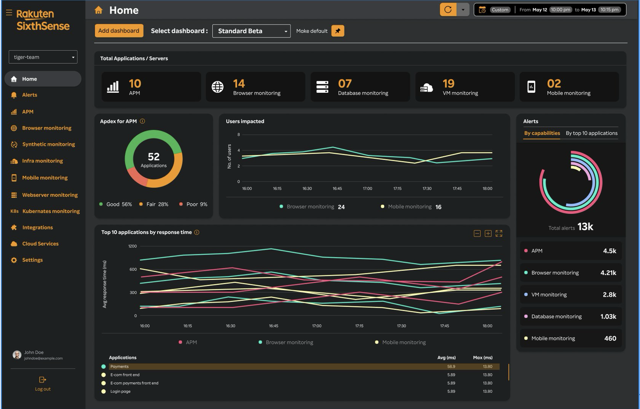The height and width of the screenshot is (409, 640).
Task: Switch to By top 10 applications tab
Action: (x=591, y=133)
